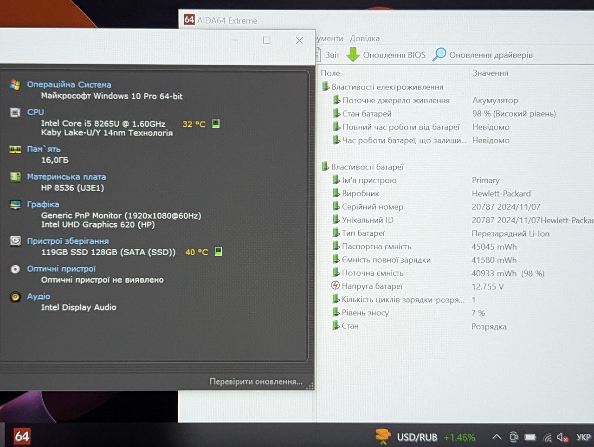Open the USD/RUB taskbar widget

(425, 437)
